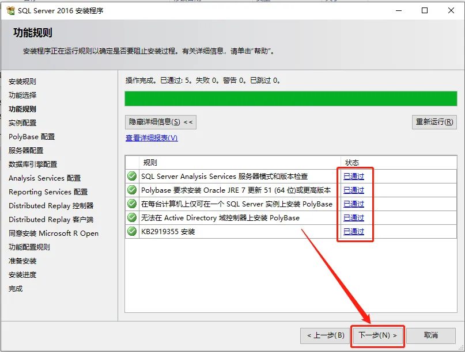Select 完成 step in sidebar
The width and height of the screenshot is (465, 352).
point(16,289)
